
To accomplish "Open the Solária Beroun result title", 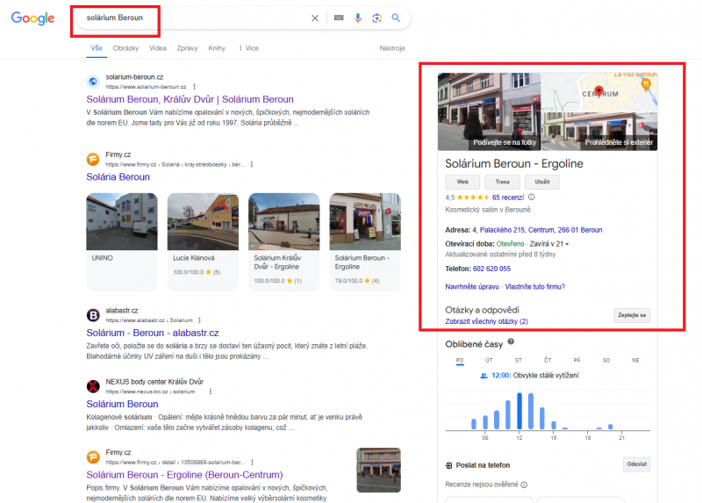I will [118, 177].
